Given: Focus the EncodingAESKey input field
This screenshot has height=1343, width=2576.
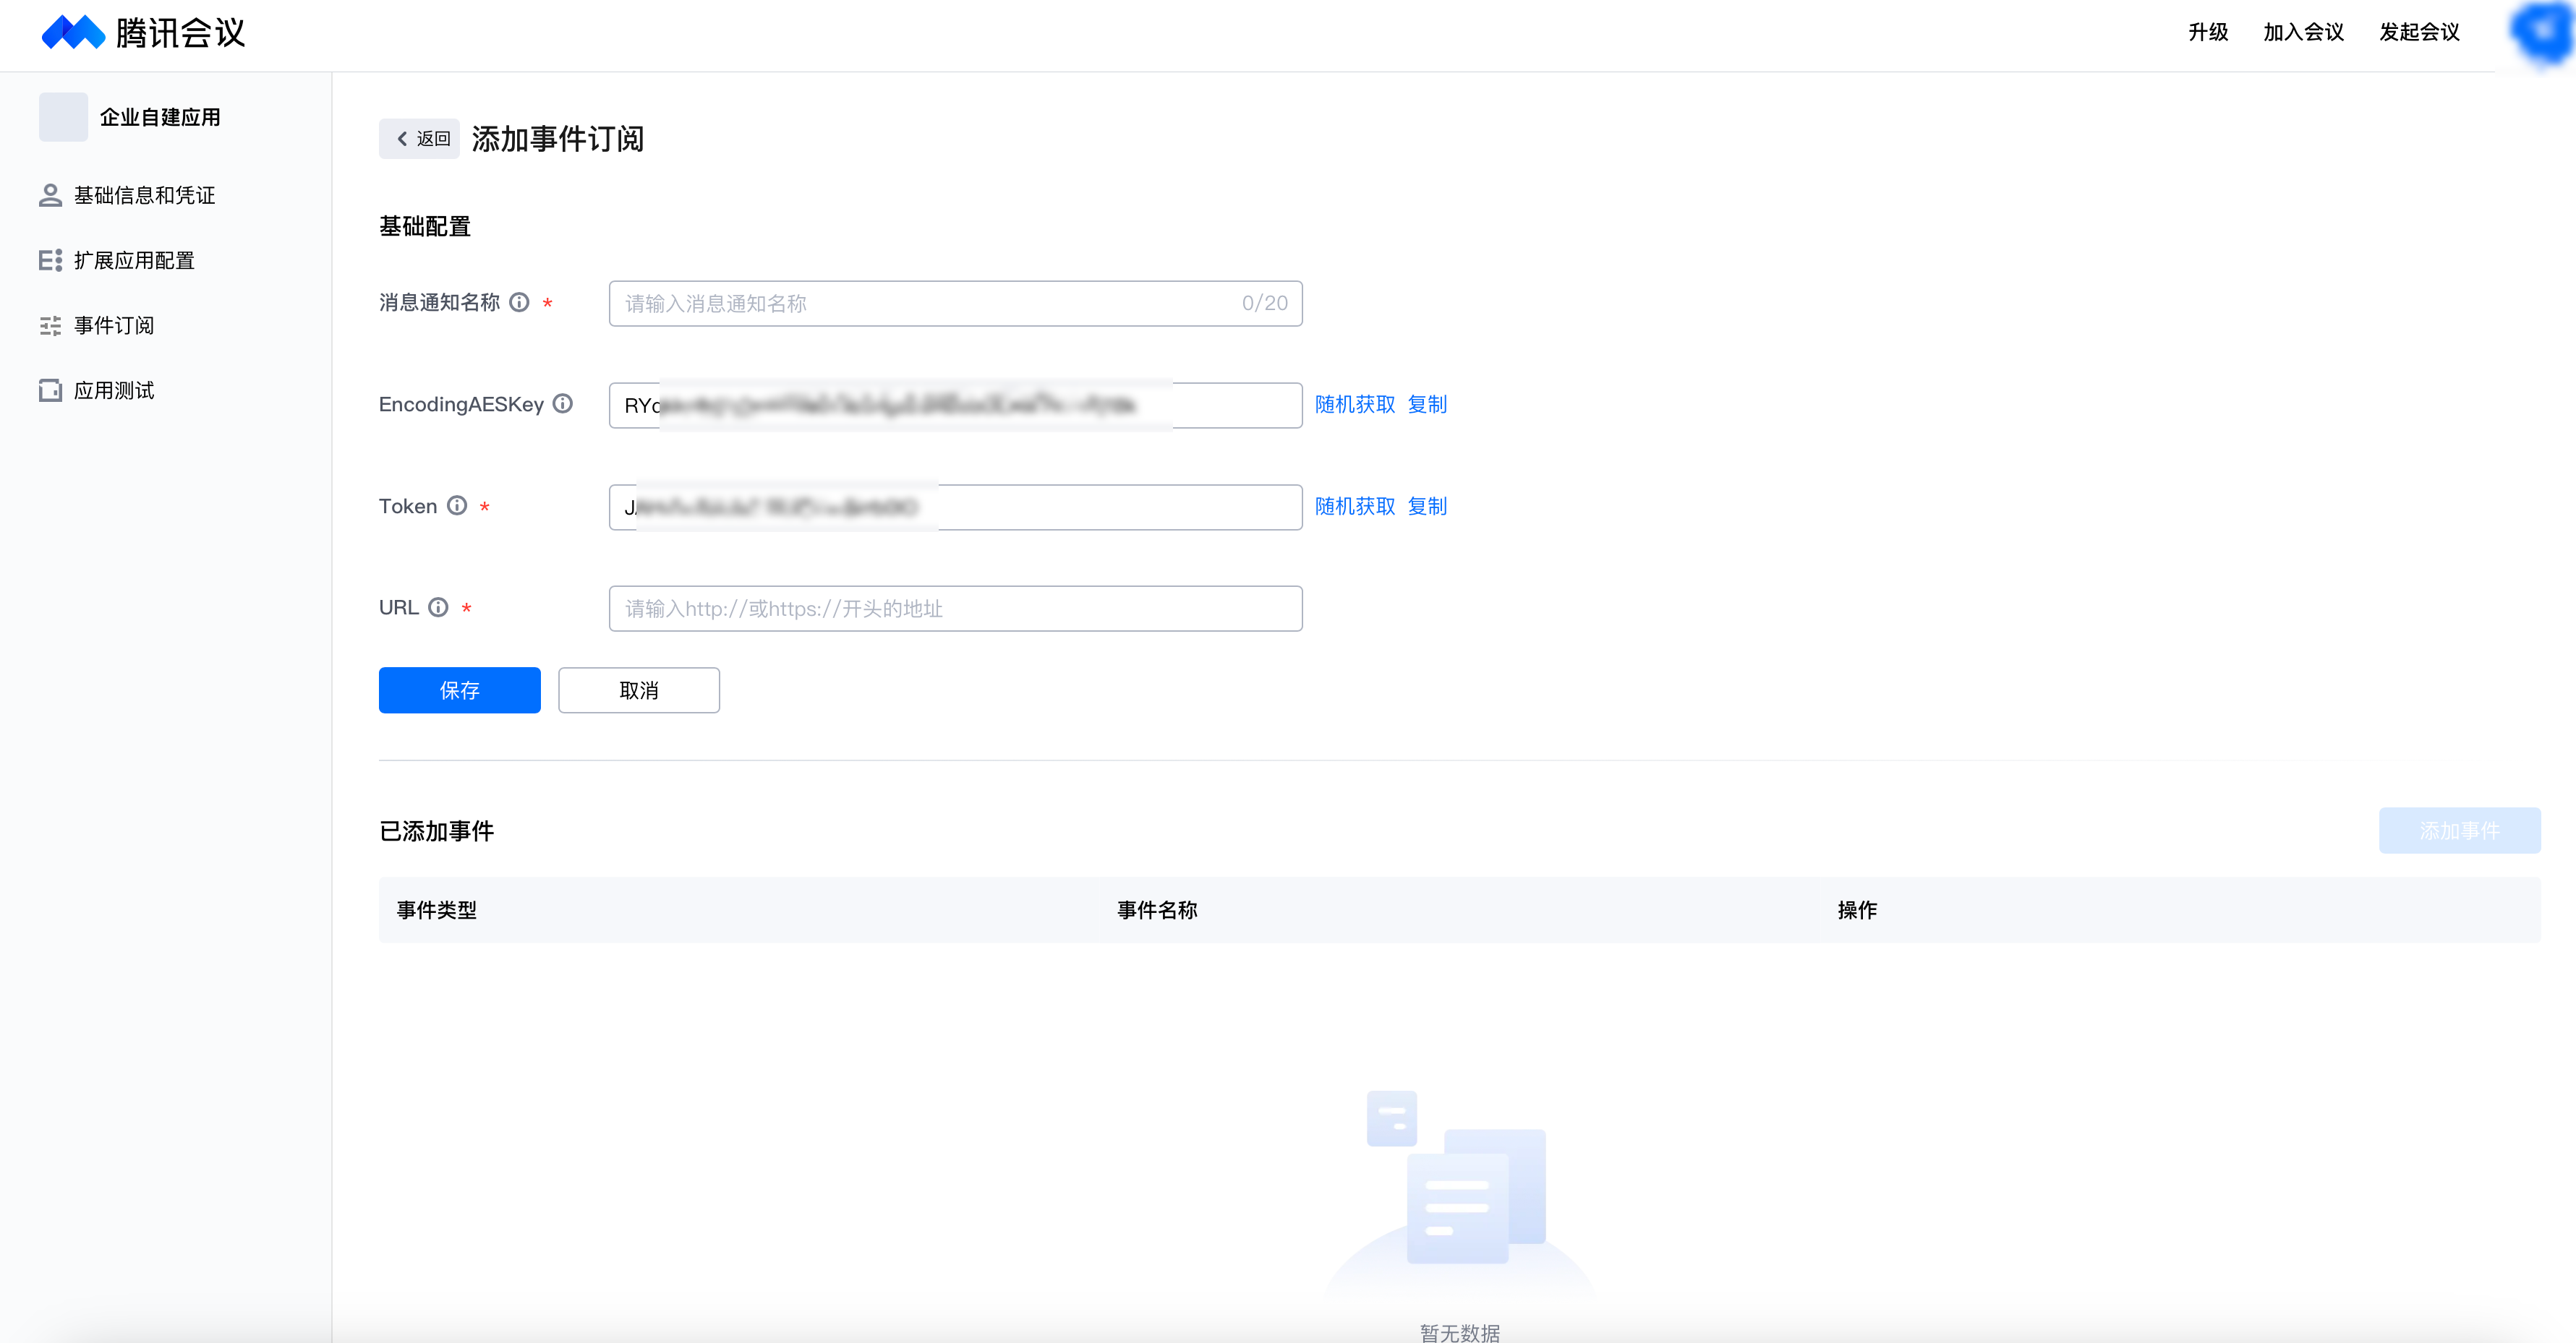Looking at the screenshot, I should (955, 406).
